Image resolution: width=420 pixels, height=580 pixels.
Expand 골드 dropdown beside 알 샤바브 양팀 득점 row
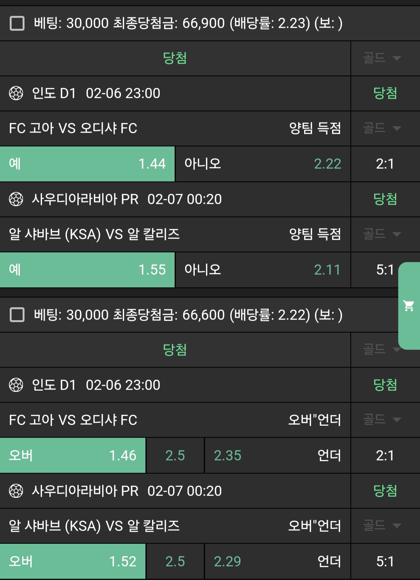pyautogui.click(x=381, y=234)
